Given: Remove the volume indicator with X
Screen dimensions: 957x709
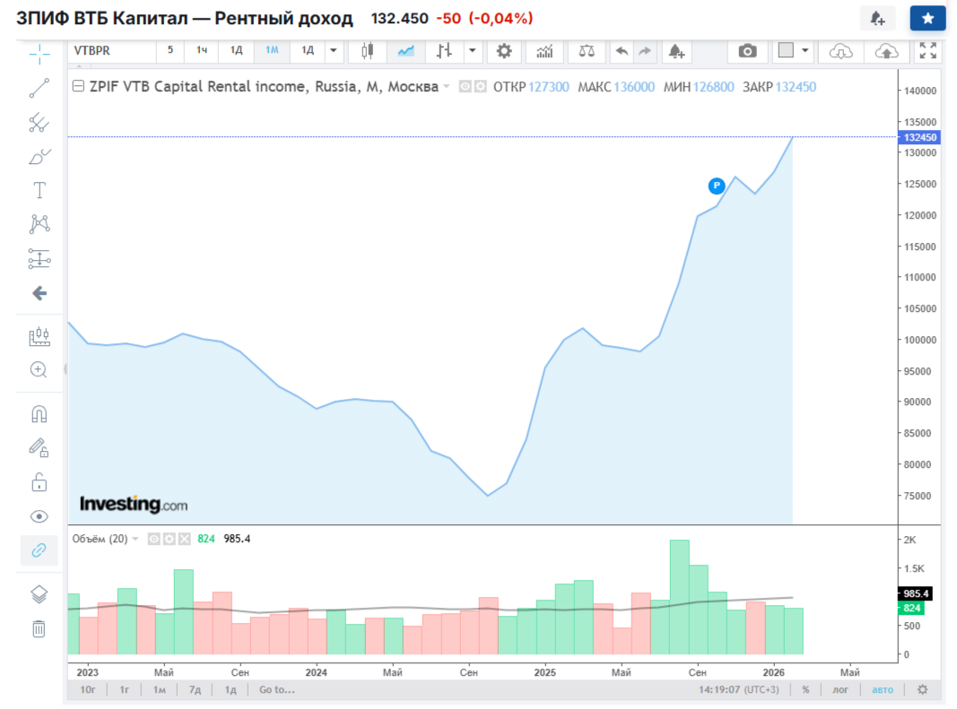Looking at the screenshot, I should coord(185,539).
